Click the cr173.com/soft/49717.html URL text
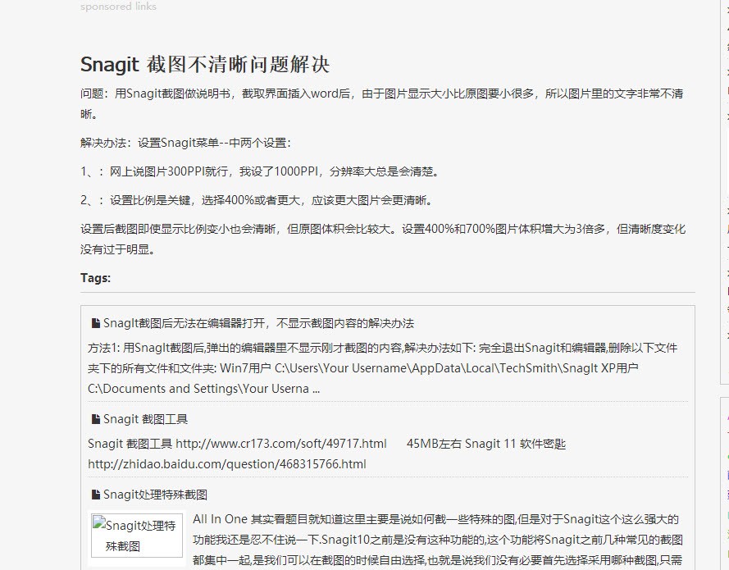This screenshot has width=729, height=570. [x=280, y=444]
